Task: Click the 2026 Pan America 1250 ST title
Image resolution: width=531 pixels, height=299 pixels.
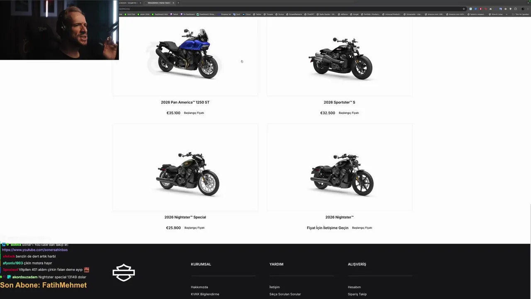Action: pos(185,102)
